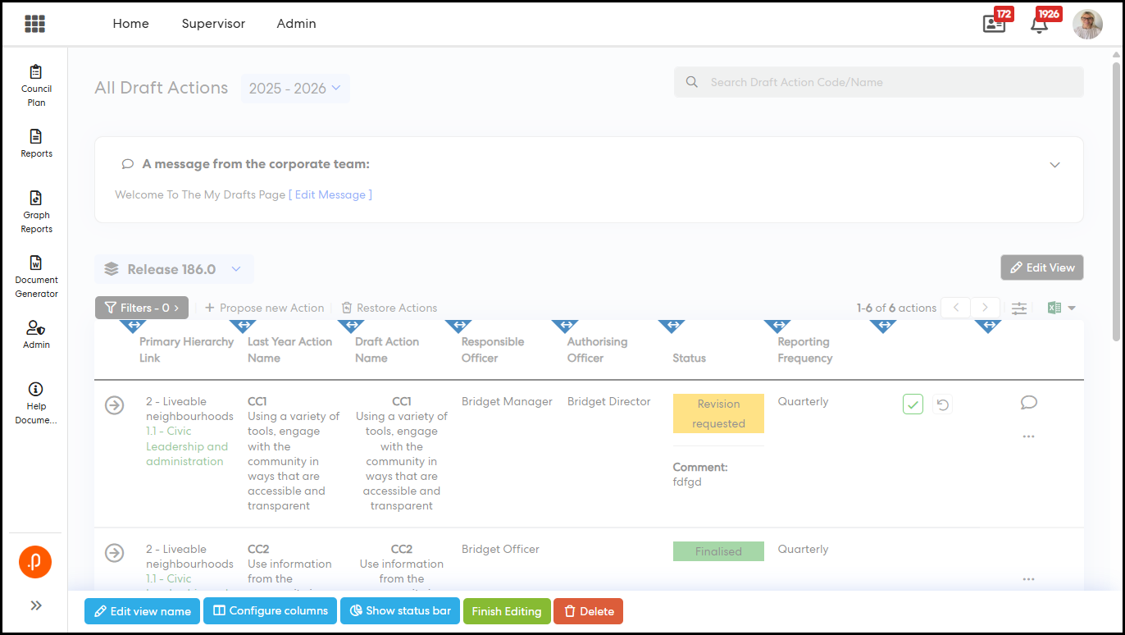Image resolution: width=1125 pixels, height=635 pixels.
Task: Open Council Plan from the sidebar
Action: pyautogui.click(x=36, y=85)
